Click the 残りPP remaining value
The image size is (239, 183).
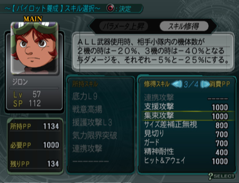click(53, 164)
